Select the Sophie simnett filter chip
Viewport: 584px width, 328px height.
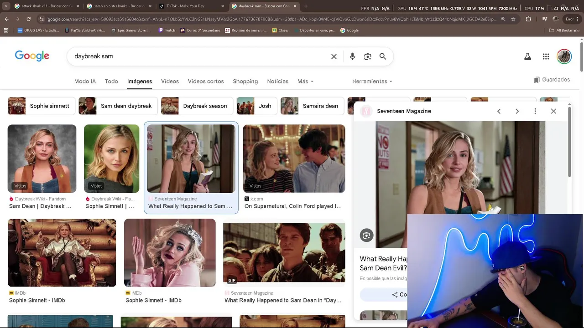pos(41,106)
